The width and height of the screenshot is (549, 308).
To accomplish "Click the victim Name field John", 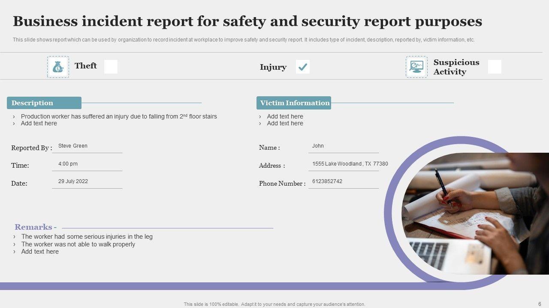I will click(318, 146).
